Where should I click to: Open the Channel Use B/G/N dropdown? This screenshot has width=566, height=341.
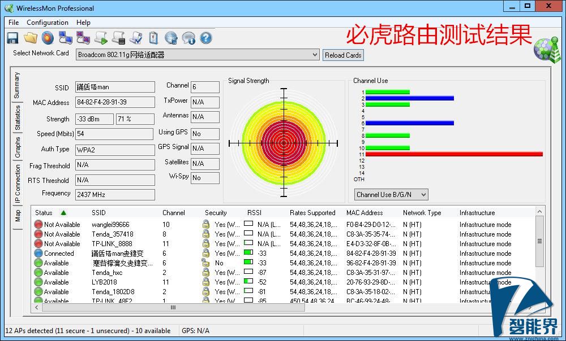tap(391, 195)
